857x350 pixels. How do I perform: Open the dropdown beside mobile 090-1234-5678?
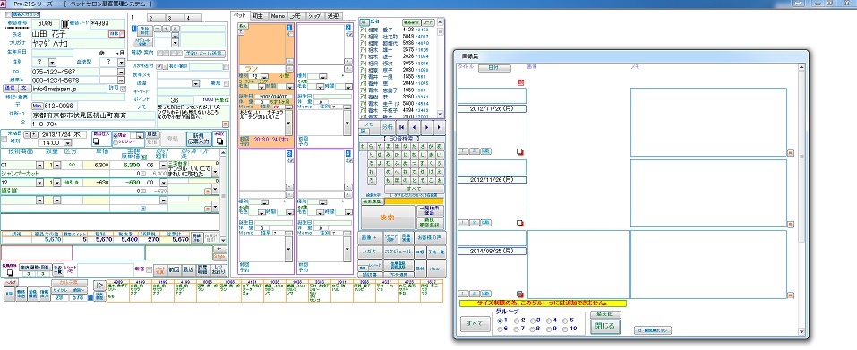pos(121,80)
